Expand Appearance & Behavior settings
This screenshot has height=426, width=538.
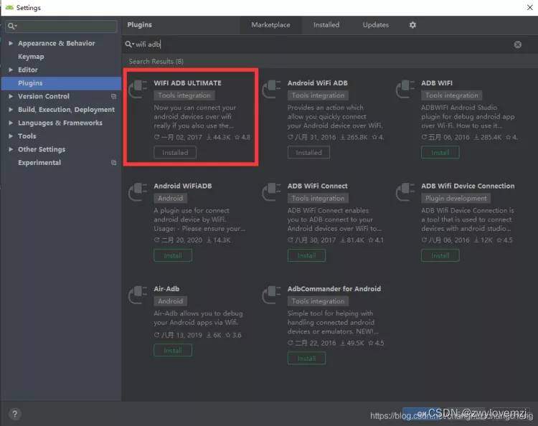[11, 43]
